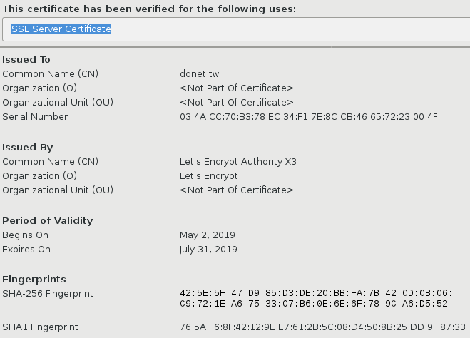Viewport: 470px width, 338px height.
Task: Click the verified-uses description text
Action: (149, 9)
